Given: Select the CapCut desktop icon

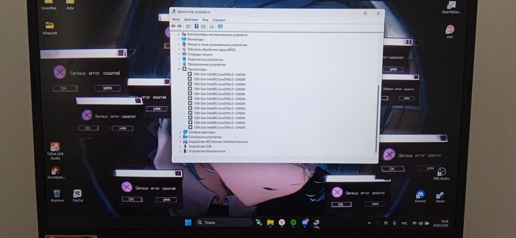Looking at the screenshot, I should pyautogui.click(x=78, y=196).
